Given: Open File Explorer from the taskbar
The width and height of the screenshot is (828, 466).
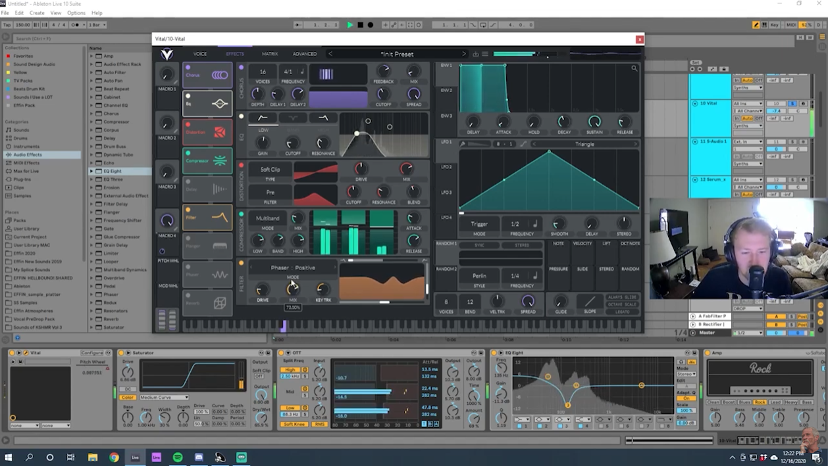Looking at the screenshot, I should point(93,457).
